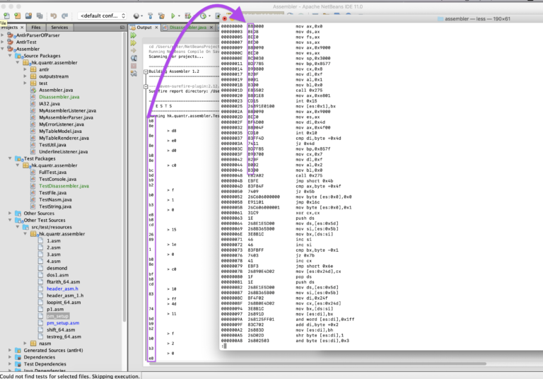Click the Output panel horizontal scrollbar
Image resolution: width=543 pixels, height=379 pixels.
click(x=317, y=363)
